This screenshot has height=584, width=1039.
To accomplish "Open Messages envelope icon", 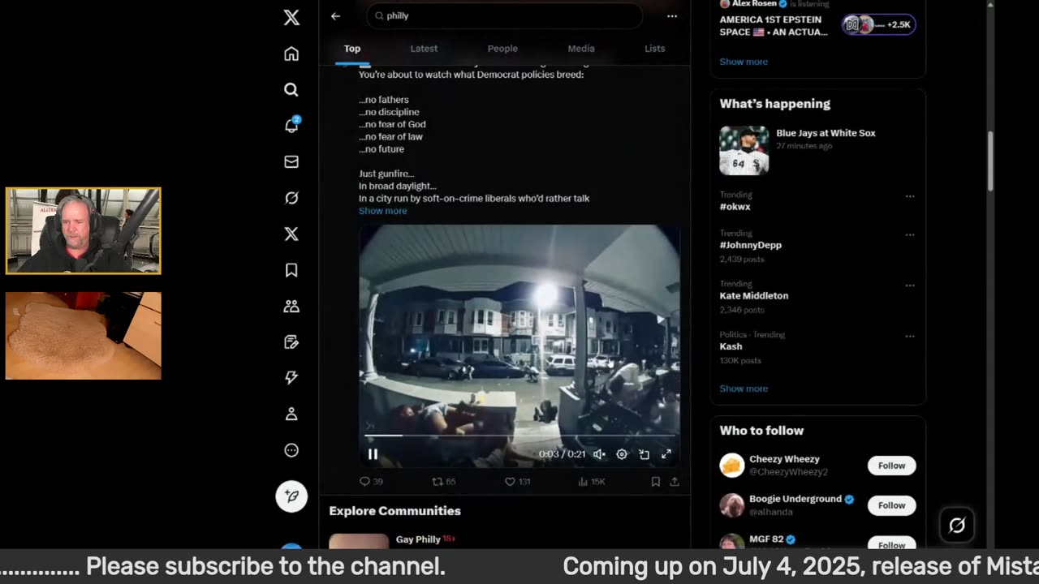I will click(x=291, y=162).
